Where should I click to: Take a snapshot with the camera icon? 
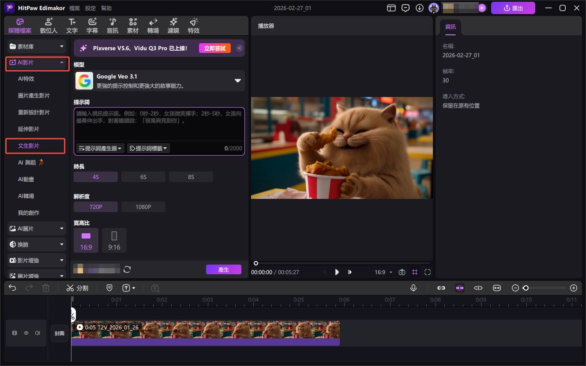coord(402,272)
